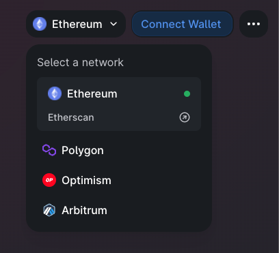Click the "Select a network" heading
Viewport: 279px width, 253px height.
tap(80, 62)
